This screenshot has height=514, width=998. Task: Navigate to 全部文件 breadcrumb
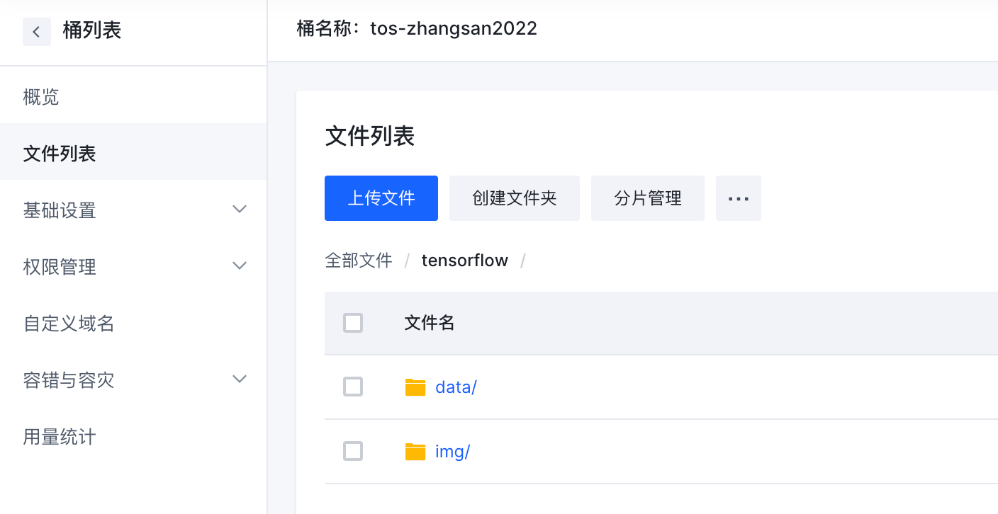pos(359,261)
